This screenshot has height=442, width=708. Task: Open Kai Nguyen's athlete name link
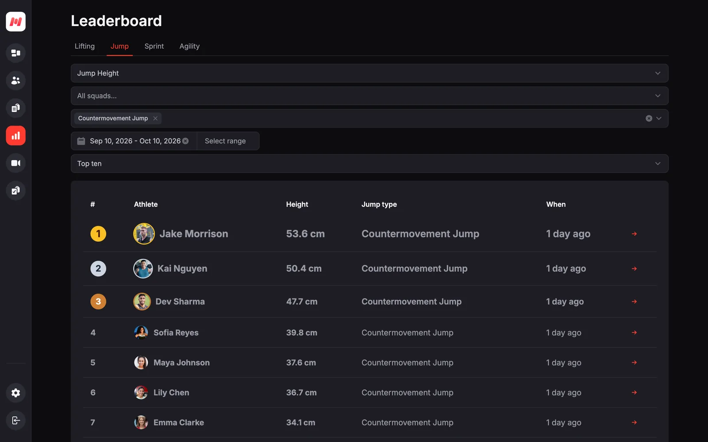182,269
